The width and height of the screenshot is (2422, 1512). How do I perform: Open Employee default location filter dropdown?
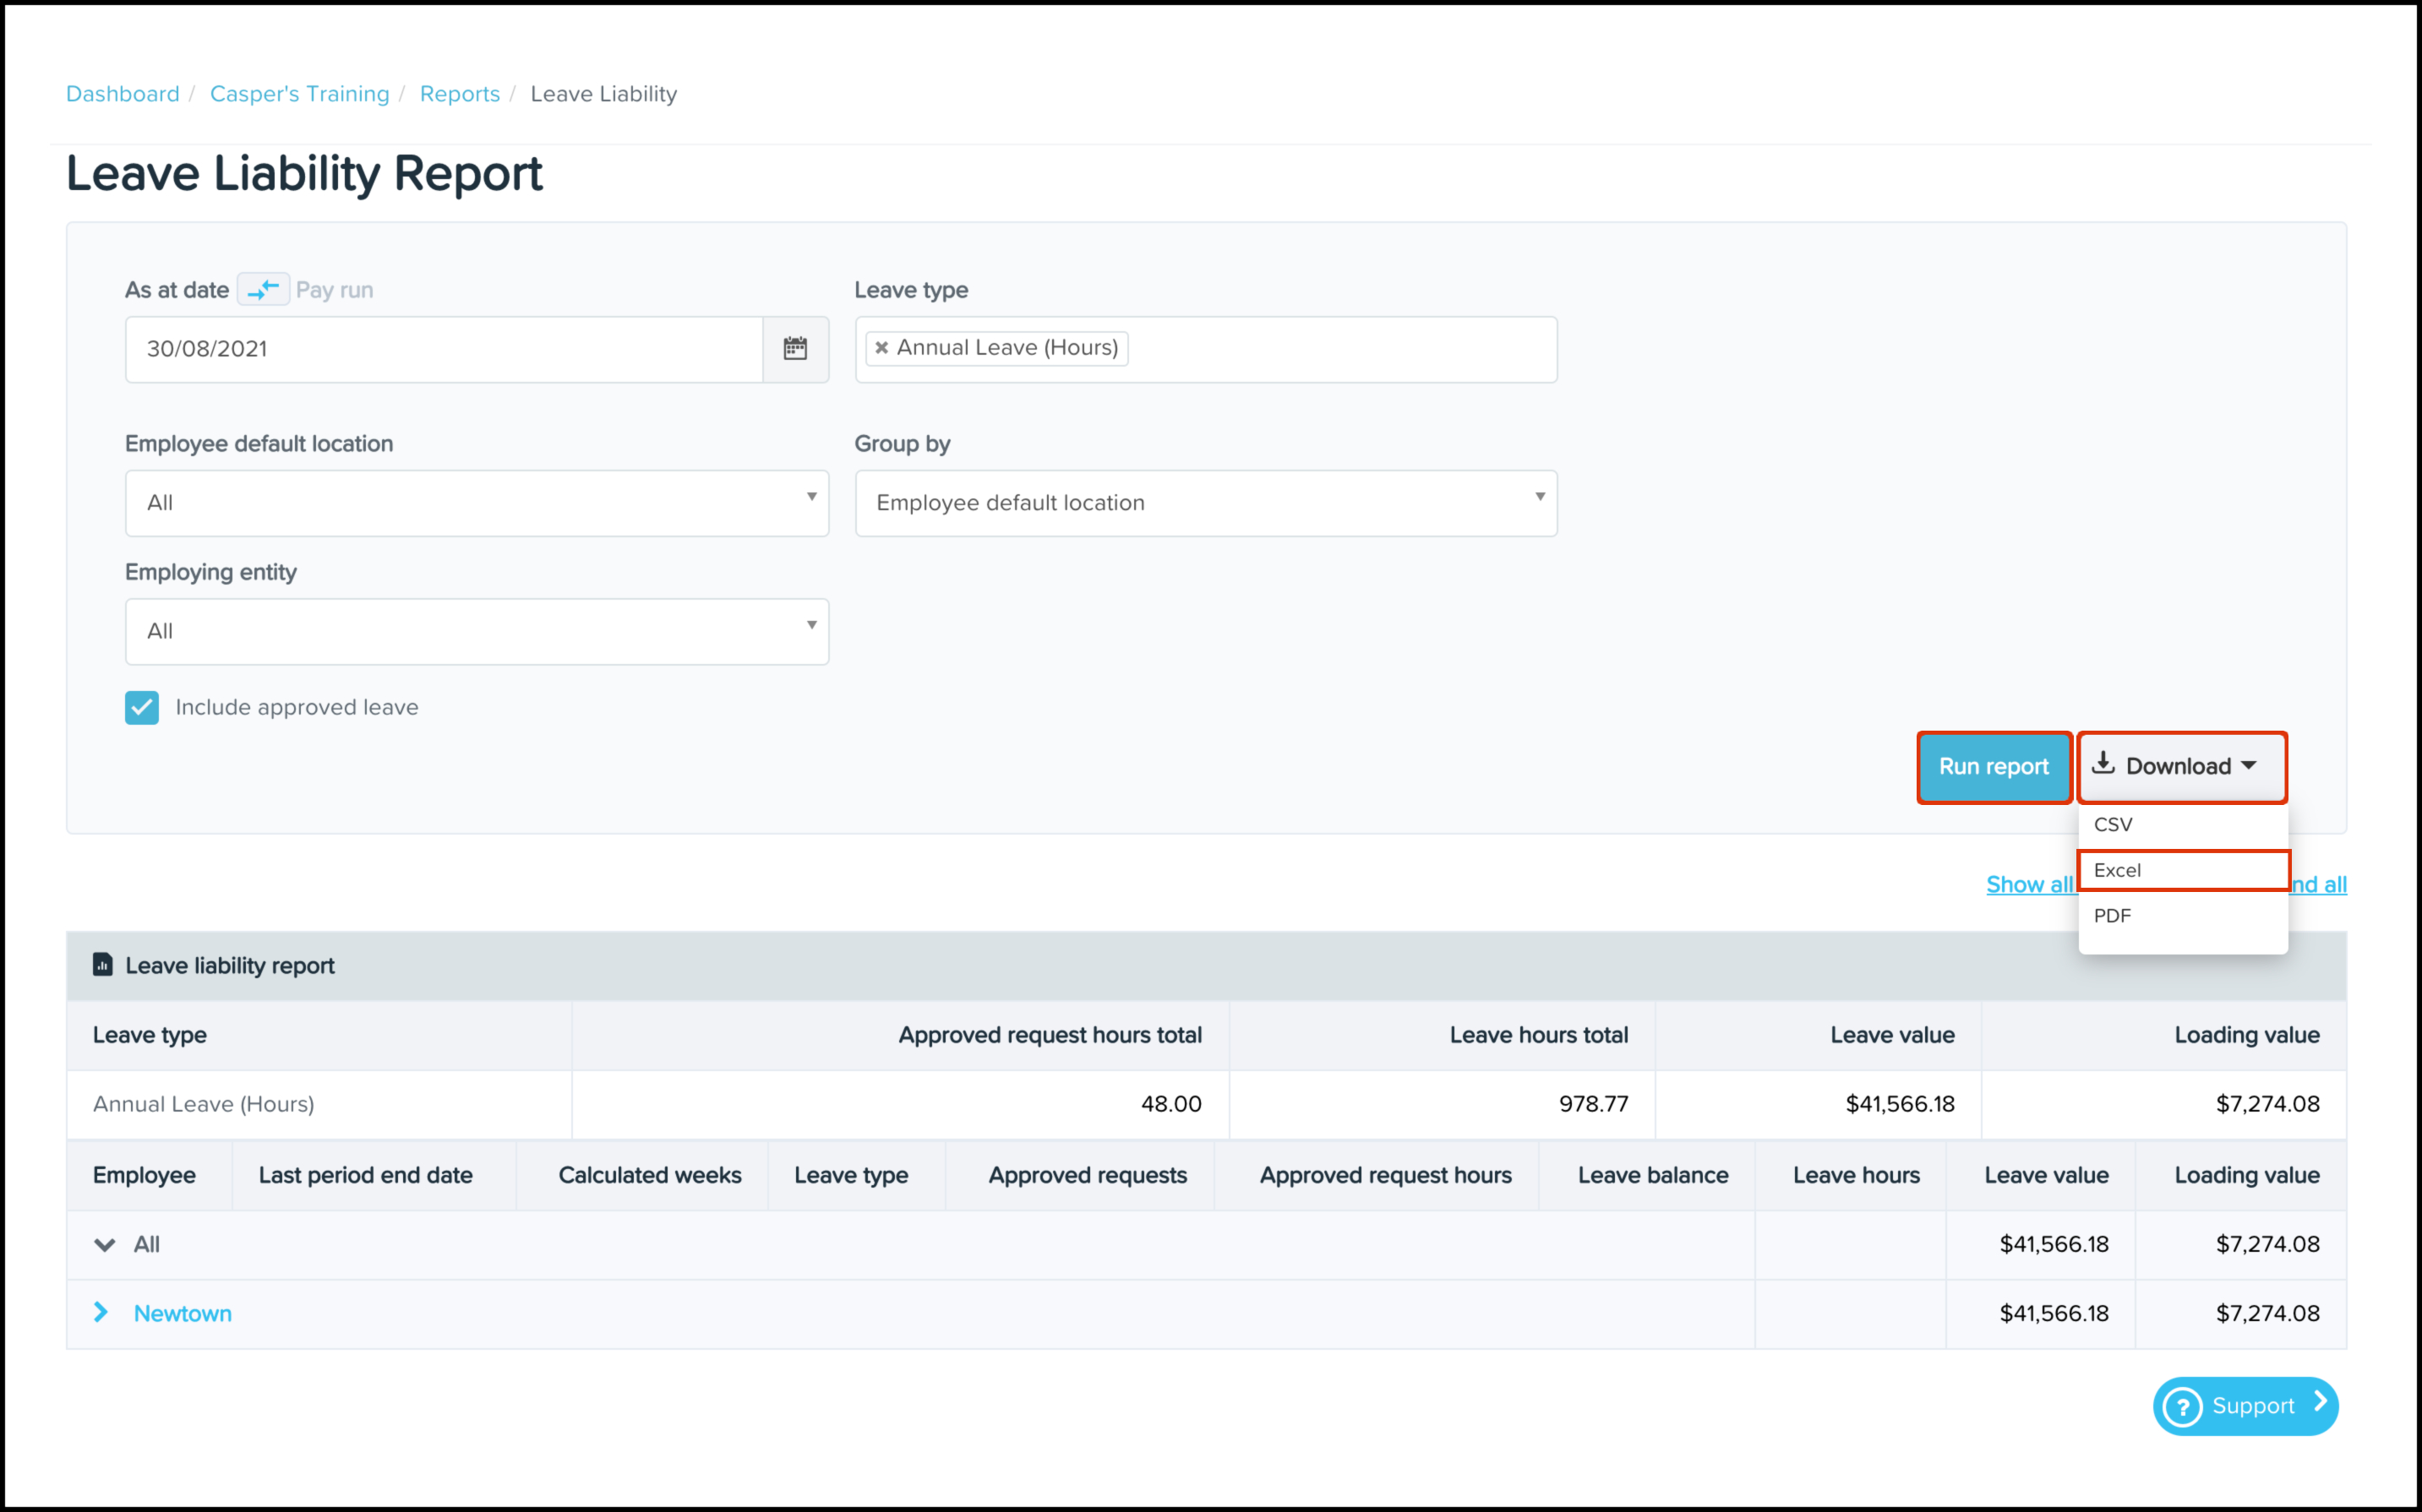476,503
